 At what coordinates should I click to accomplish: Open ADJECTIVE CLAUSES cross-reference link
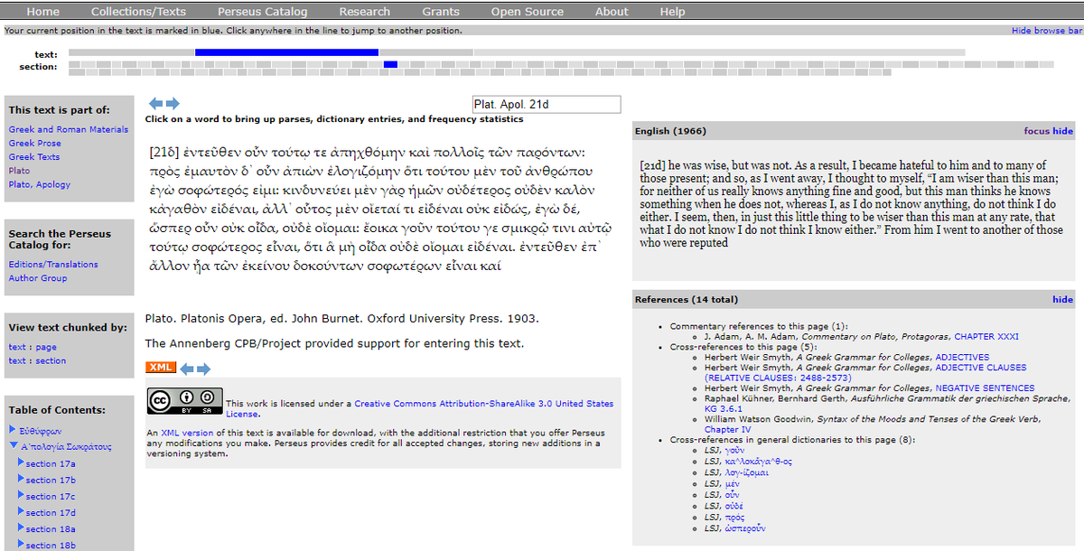coord(865,372)
